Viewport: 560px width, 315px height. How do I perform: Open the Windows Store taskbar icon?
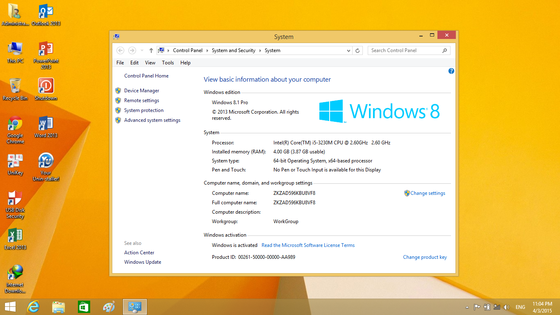84,307
